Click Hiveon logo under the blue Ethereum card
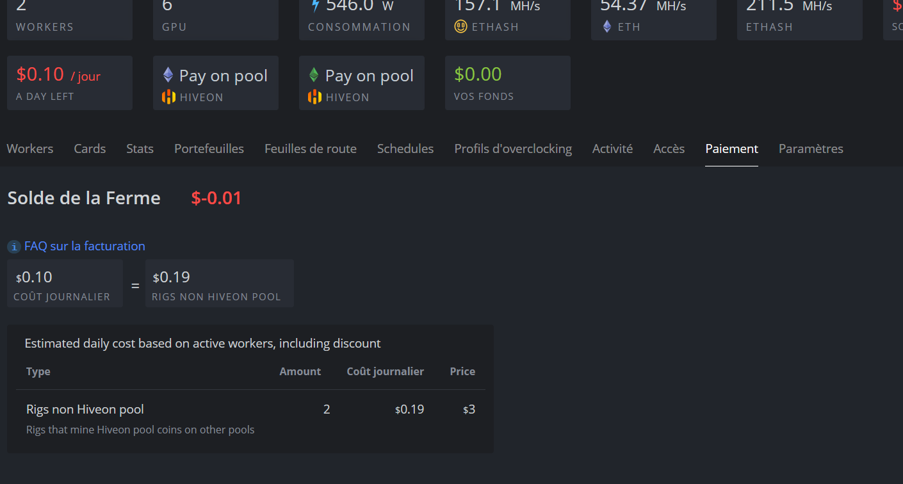The height and width of the screenshot is (484, 903). tap(168, 97)
